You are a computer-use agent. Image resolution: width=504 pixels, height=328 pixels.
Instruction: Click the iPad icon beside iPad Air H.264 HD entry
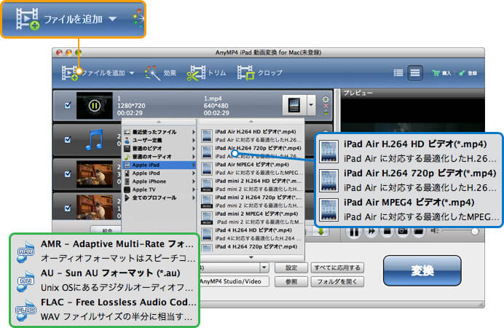(x=207, y=136)
